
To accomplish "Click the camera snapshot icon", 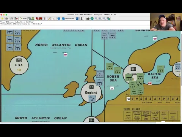I will coord(88,19).
